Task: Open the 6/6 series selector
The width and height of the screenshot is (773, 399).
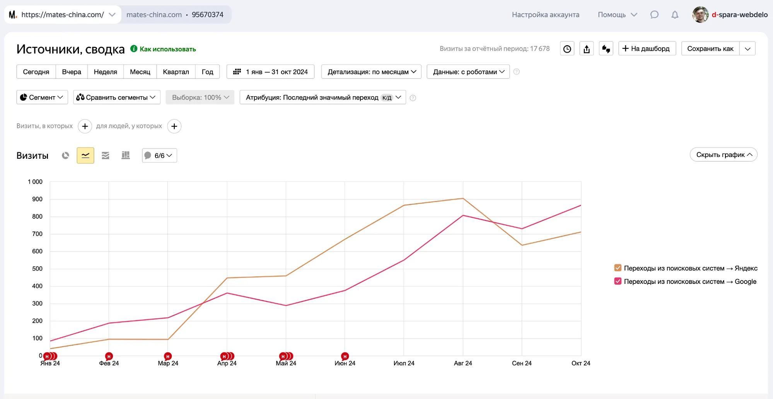Action: pos(159,155)
